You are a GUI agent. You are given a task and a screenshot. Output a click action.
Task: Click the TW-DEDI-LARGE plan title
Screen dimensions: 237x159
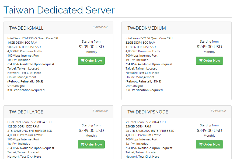tap(26, 112)
